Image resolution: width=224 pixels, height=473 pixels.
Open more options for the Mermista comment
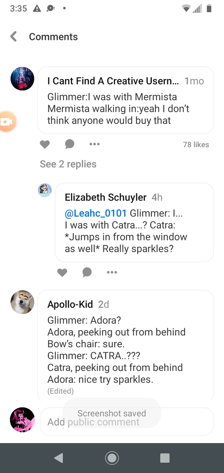click(x=94, y=144)
